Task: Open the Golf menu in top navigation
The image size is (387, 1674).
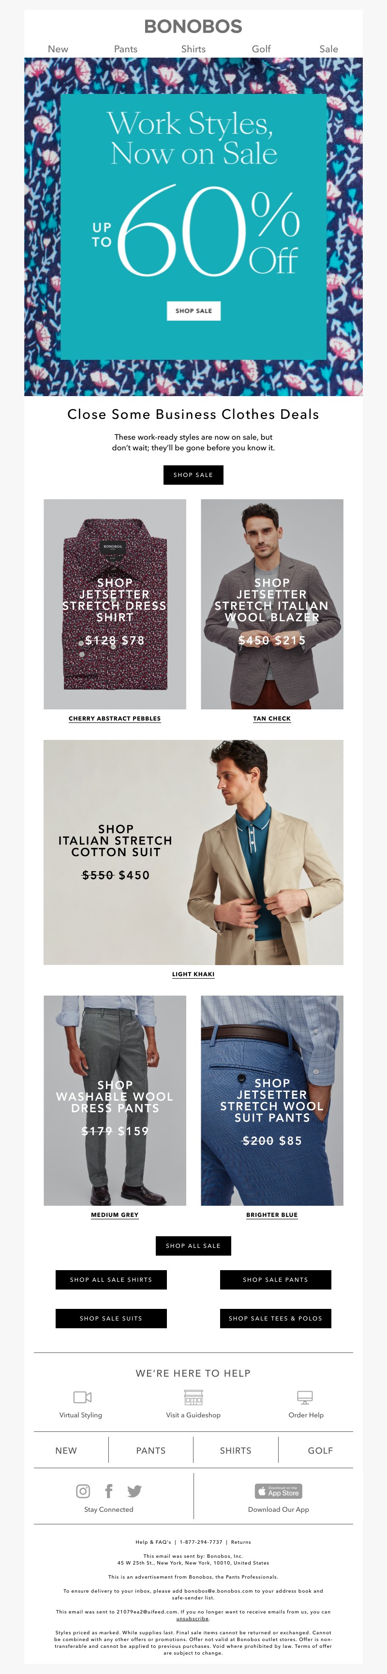Action: tap(261, 49)
